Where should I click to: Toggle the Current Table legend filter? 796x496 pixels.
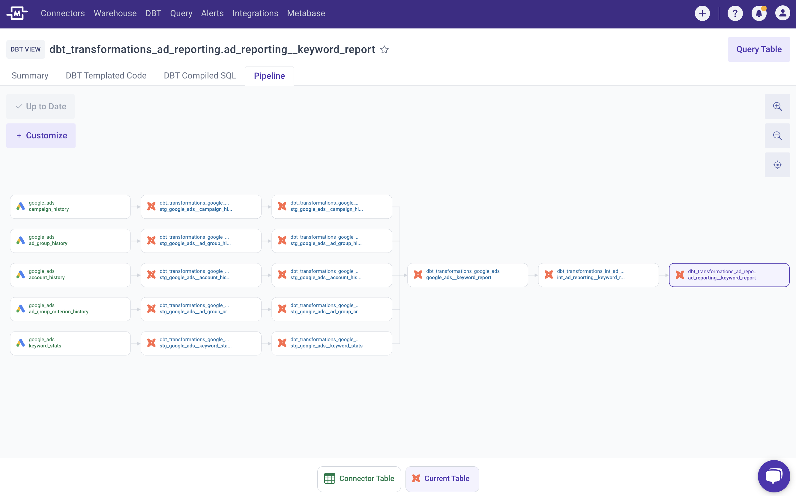coord(442,479)
